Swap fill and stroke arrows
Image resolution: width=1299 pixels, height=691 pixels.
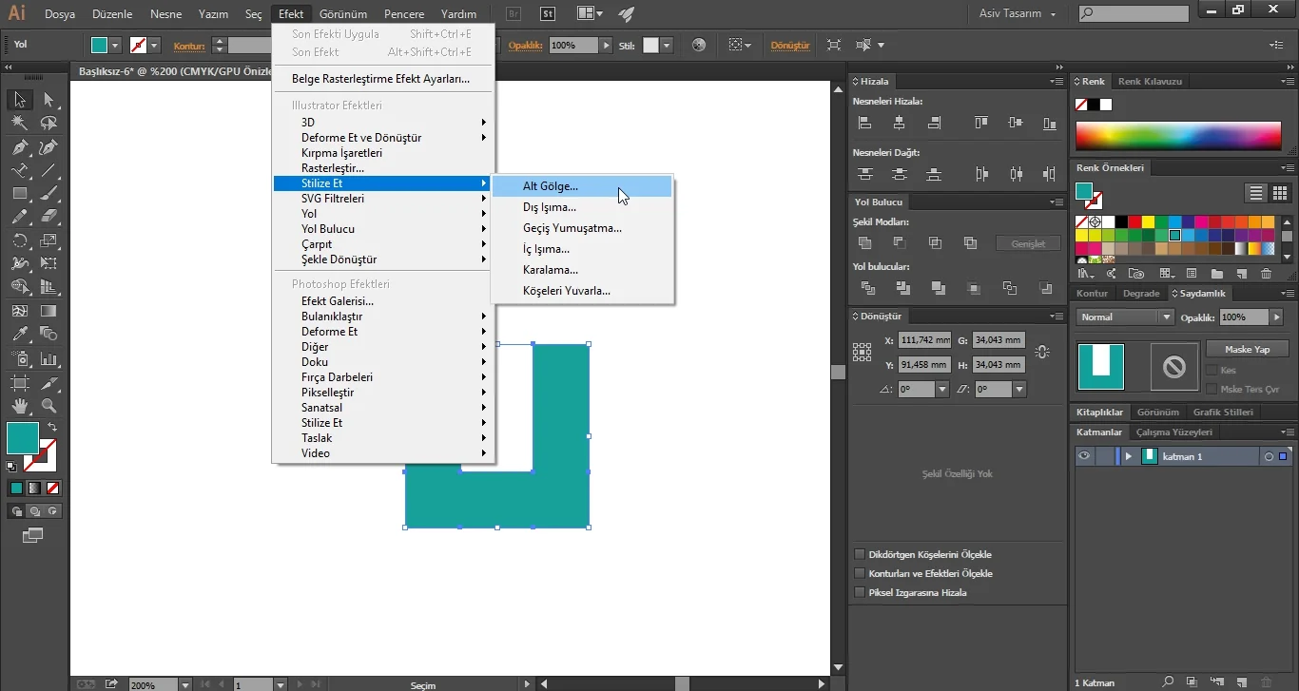(x=52, y=427)
